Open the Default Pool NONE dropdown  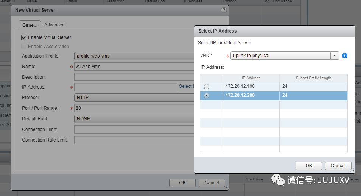point(134,118)
